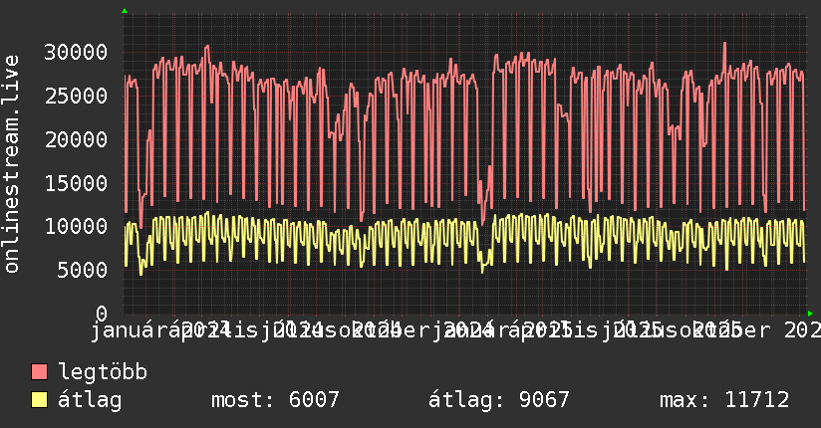Click the 15000 y-axis label
821x428 pixels.
pos(76,183)
